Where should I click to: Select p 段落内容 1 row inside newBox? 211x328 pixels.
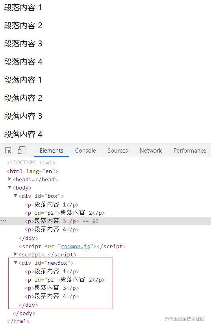tap(52, 271)
